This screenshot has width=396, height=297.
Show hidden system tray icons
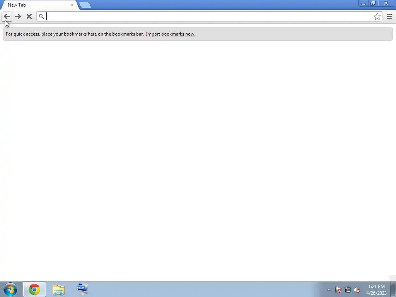tap(329, 290)
